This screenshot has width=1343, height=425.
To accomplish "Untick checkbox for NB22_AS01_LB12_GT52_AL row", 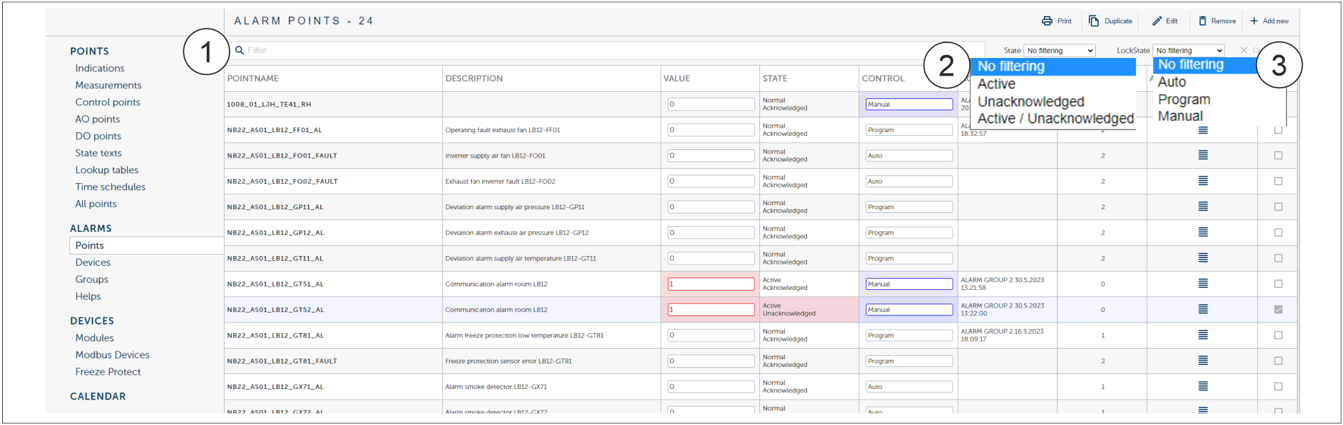I will (1278, 309).
